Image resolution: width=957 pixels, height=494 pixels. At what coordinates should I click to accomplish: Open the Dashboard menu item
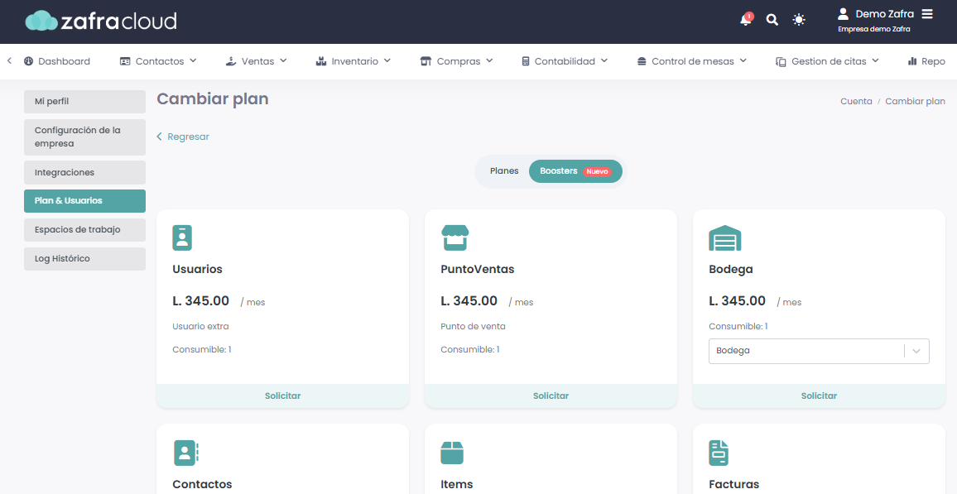pos(57,61)
